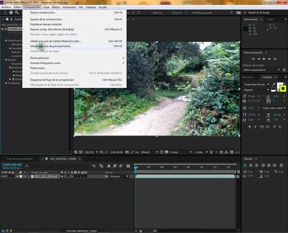Mute audio of VID_201...00.mp4 layer

(6, 176)
